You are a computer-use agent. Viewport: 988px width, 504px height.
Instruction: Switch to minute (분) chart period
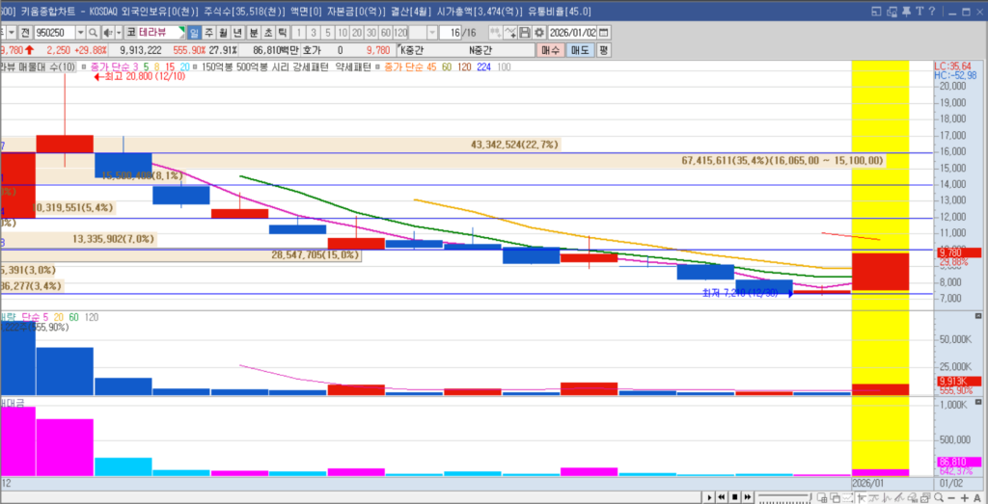[254, 33]
